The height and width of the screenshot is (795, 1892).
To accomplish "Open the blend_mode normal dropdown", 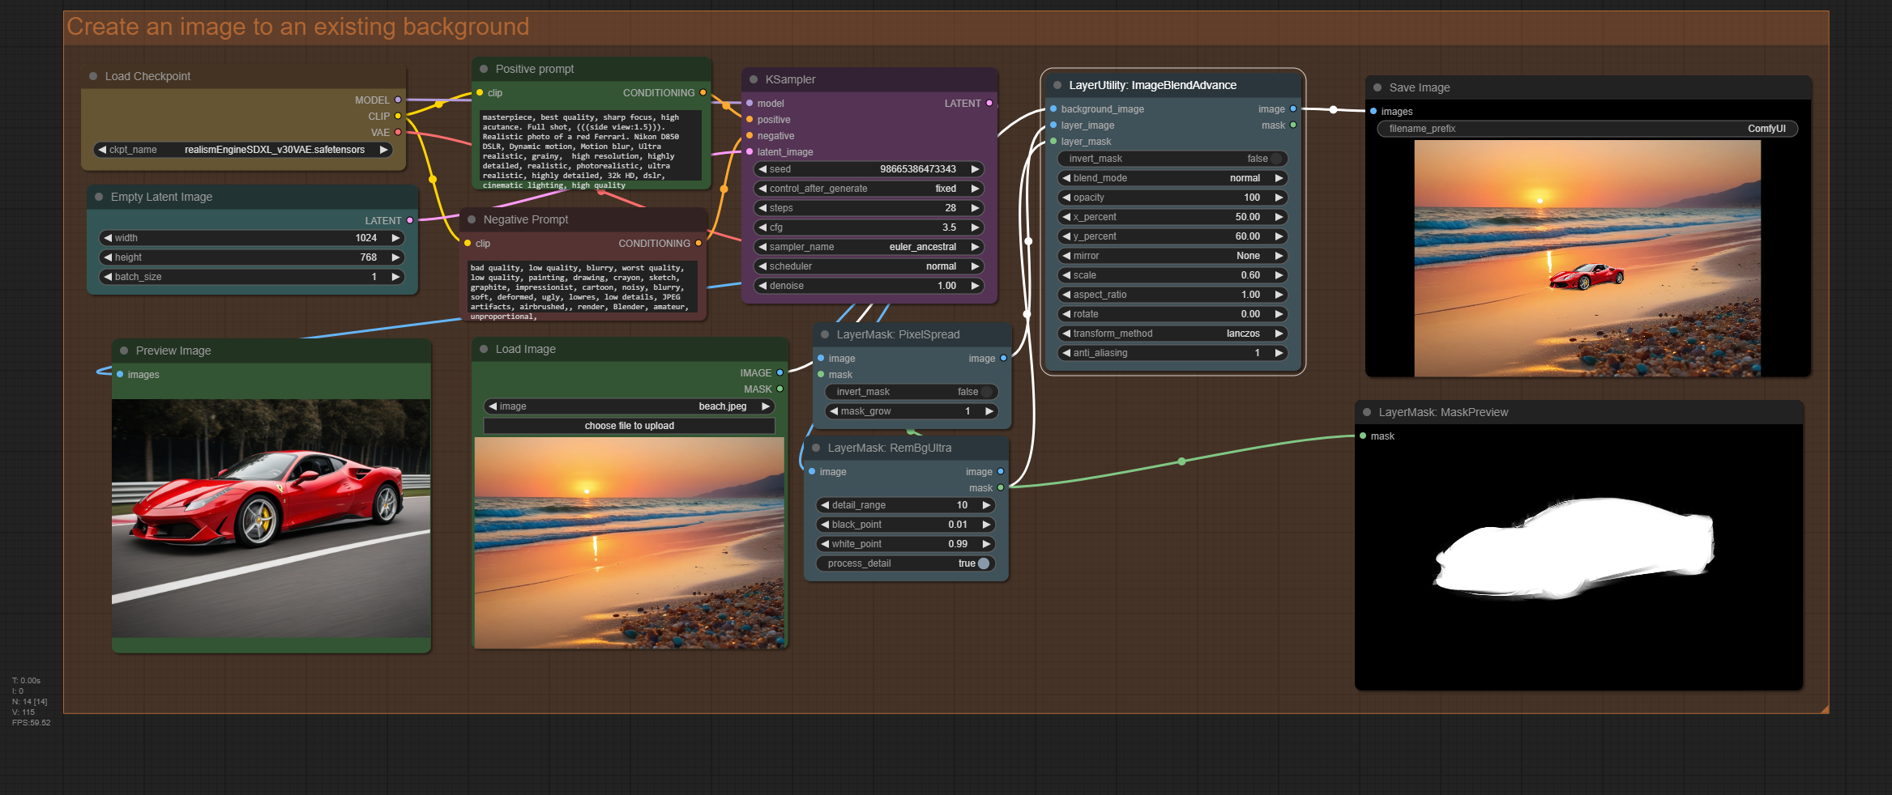I will coord(1172,178).
